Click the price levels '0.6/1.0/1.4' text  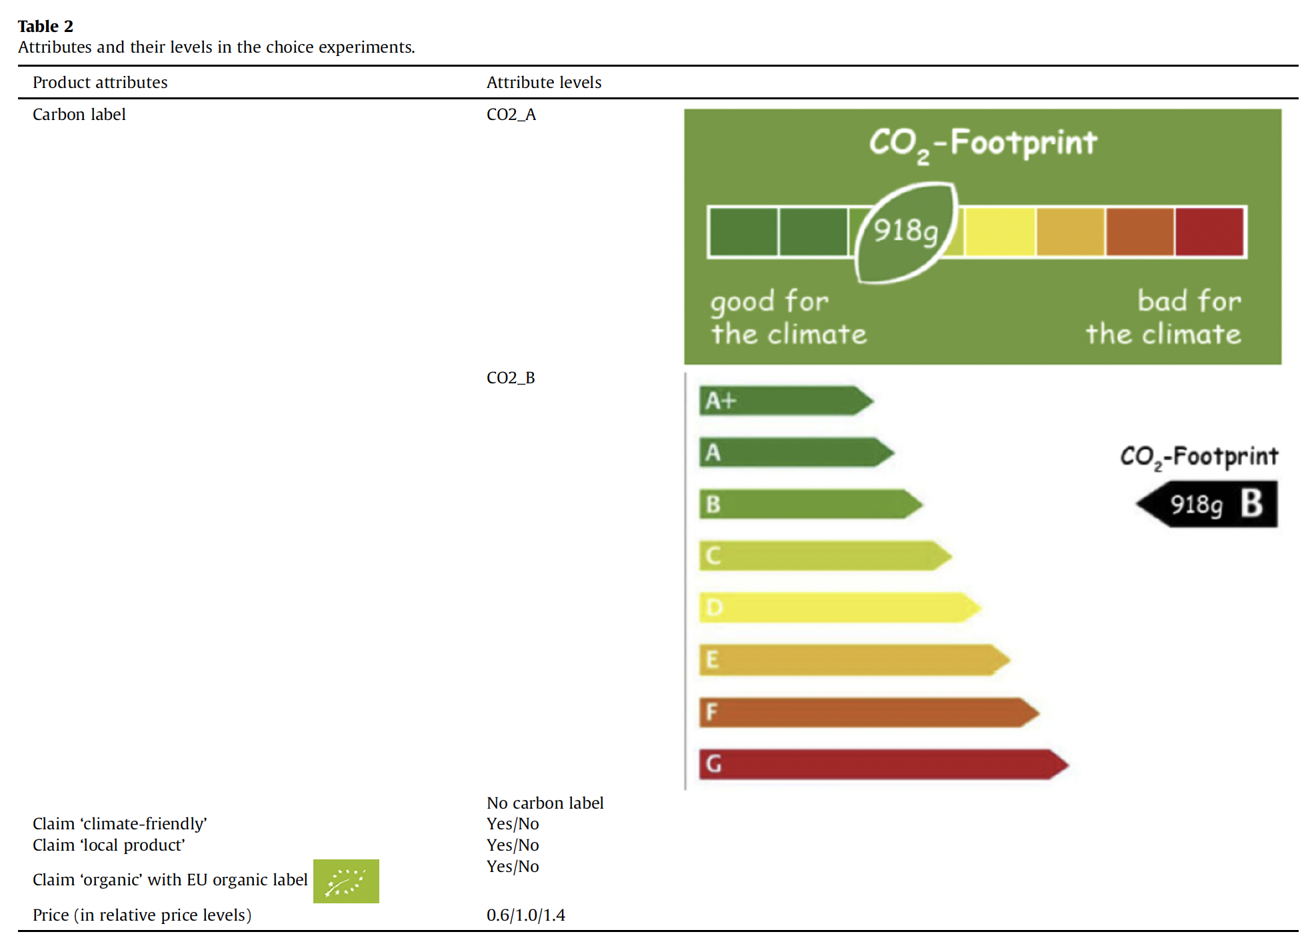(x=525, y=915)
